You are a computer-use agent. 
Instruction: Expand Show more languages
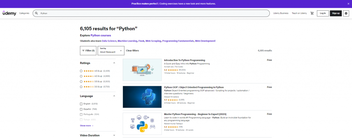click(87, 126)
